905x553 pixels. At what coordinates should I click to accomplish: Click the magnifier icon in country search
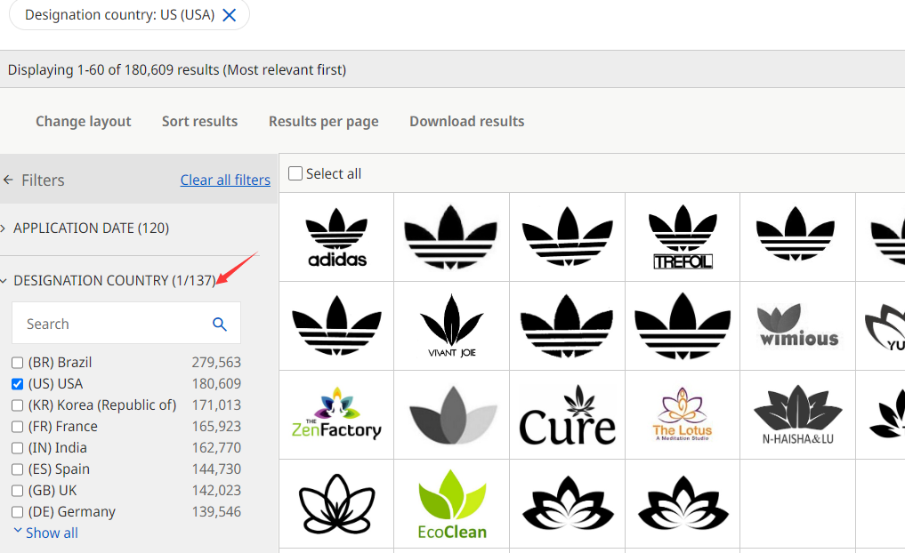(x=219, y=325)
